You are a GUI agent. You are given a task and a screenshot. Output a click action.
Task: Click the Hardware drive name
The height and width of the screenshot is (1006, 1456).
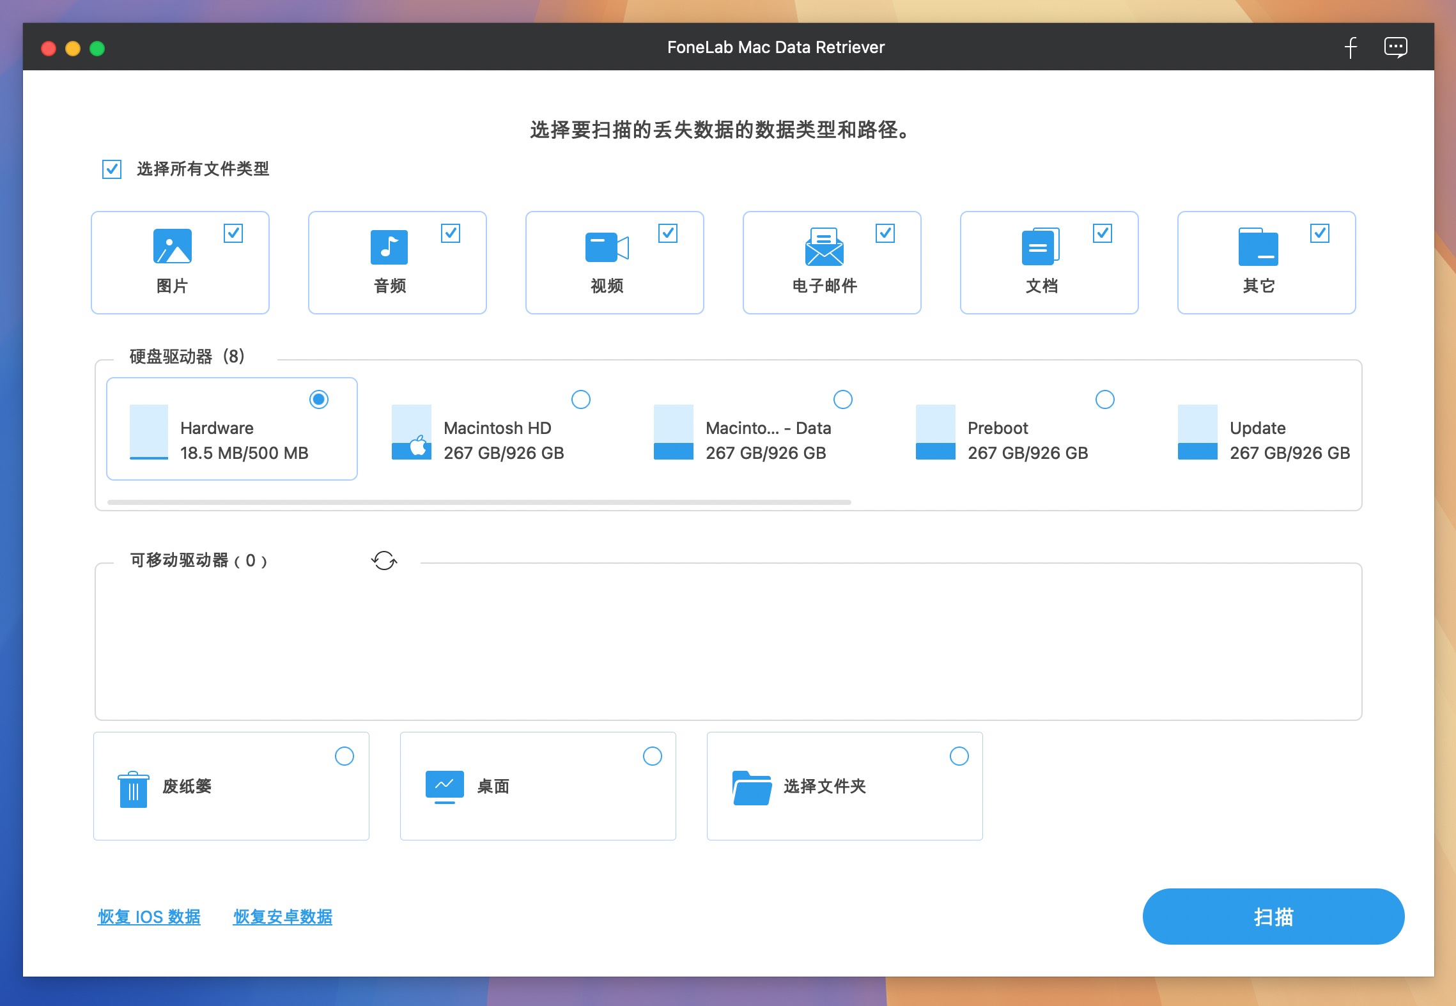217,428
